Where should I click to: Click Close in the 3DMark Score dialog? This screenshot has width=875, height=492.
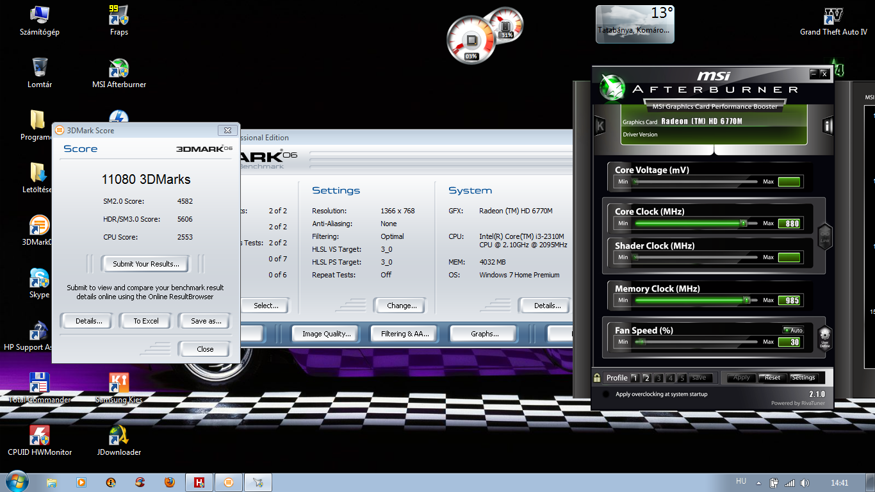click(x=205, y=349)
